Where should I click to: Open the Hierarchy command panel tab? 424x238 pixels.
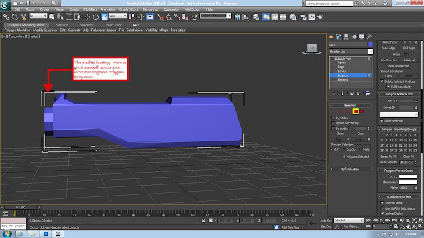tap(346, 37)
